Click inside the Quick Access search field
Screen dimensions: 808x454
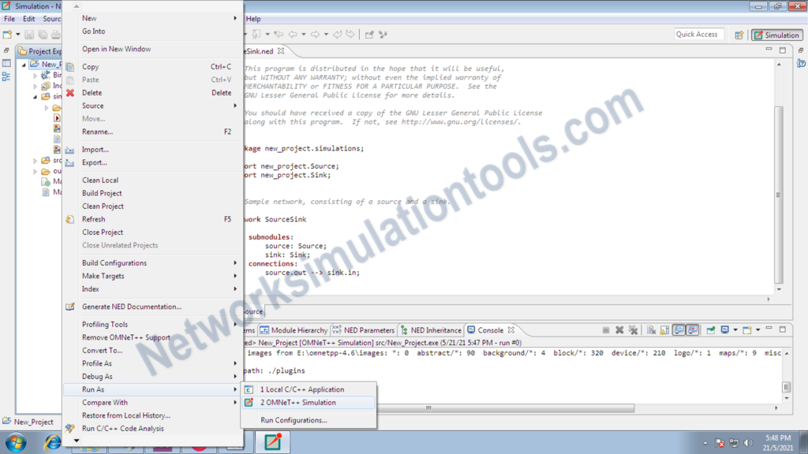pyautogui.click(x=701, y=34)
